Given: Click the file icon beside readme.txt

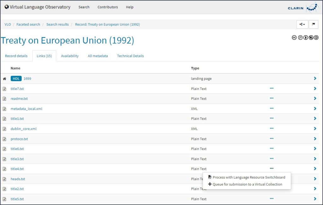Looking at the screenshot, I should point(4,99).
